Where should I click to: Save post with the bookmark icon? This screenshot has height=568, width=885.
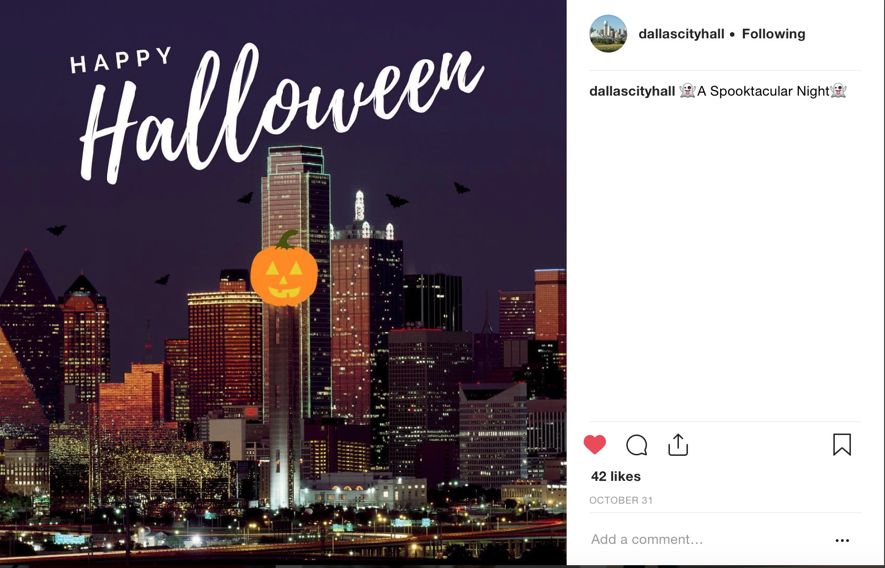[x=842, y=444]
